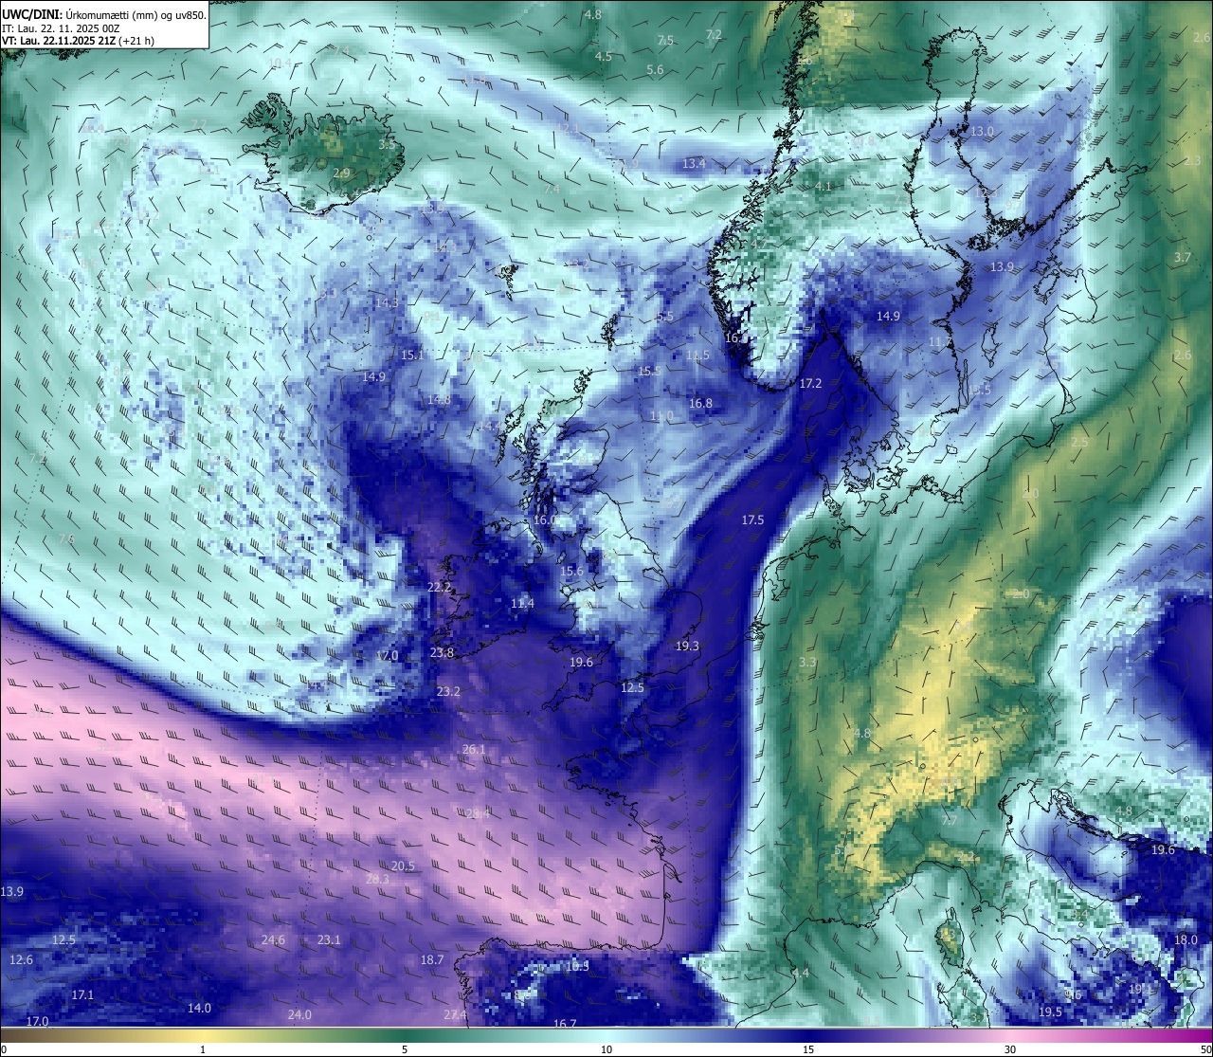Screen dimensions: 1213x1057
Task: Click the 14.0 value on the map
Action: point(199,1009)
